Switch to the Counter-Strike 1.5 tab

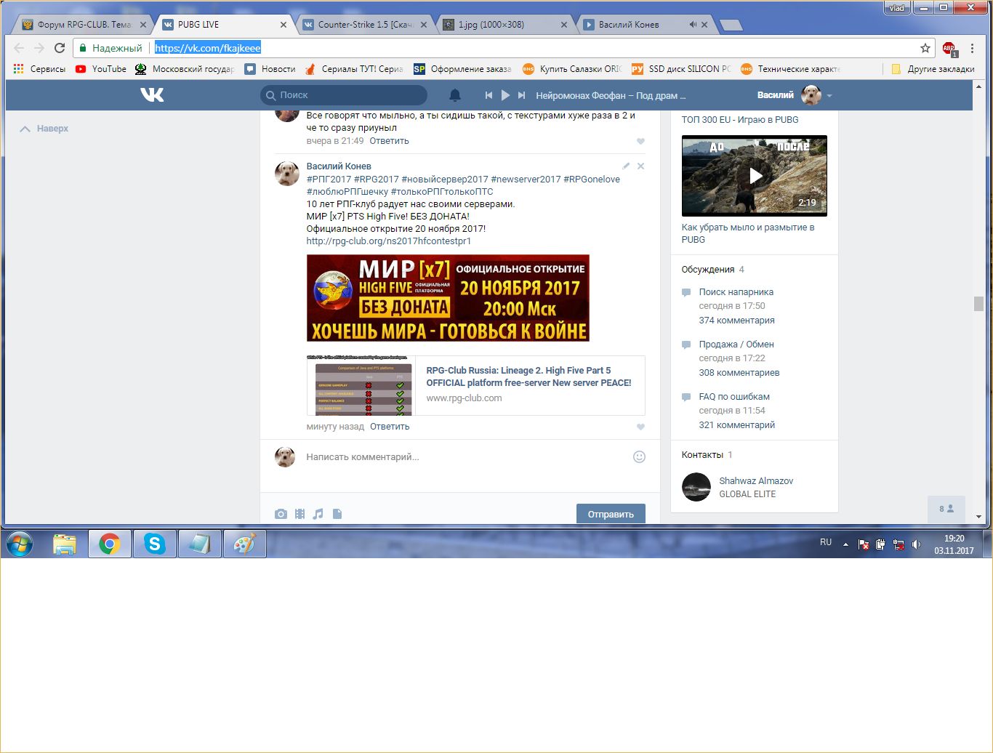point(365,25)
